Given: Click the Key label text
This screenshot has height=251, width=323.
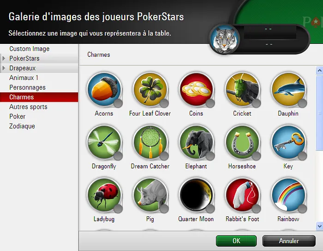Looking at the screenshot, I should click(288, 166).
